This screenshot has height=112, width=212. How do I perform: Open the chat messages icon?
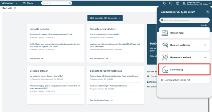point(171,3)
